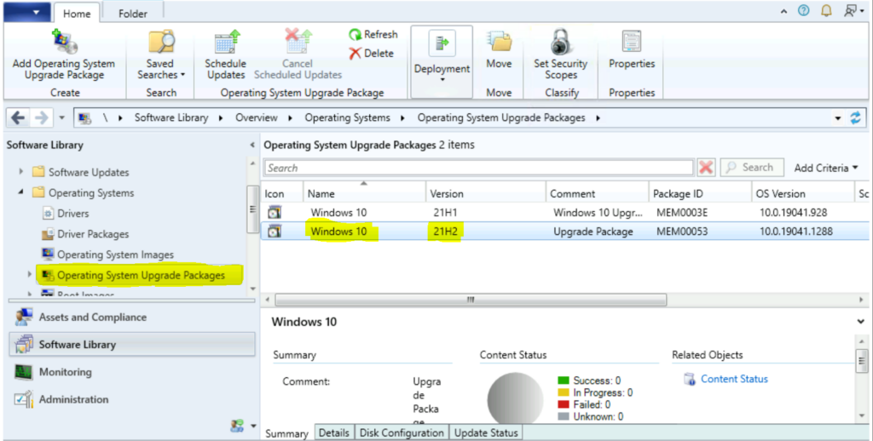The width and height of the screenshot is (873, 441).
Task: Switch to the Disk Configuration tab
Action: click(402, 432)
